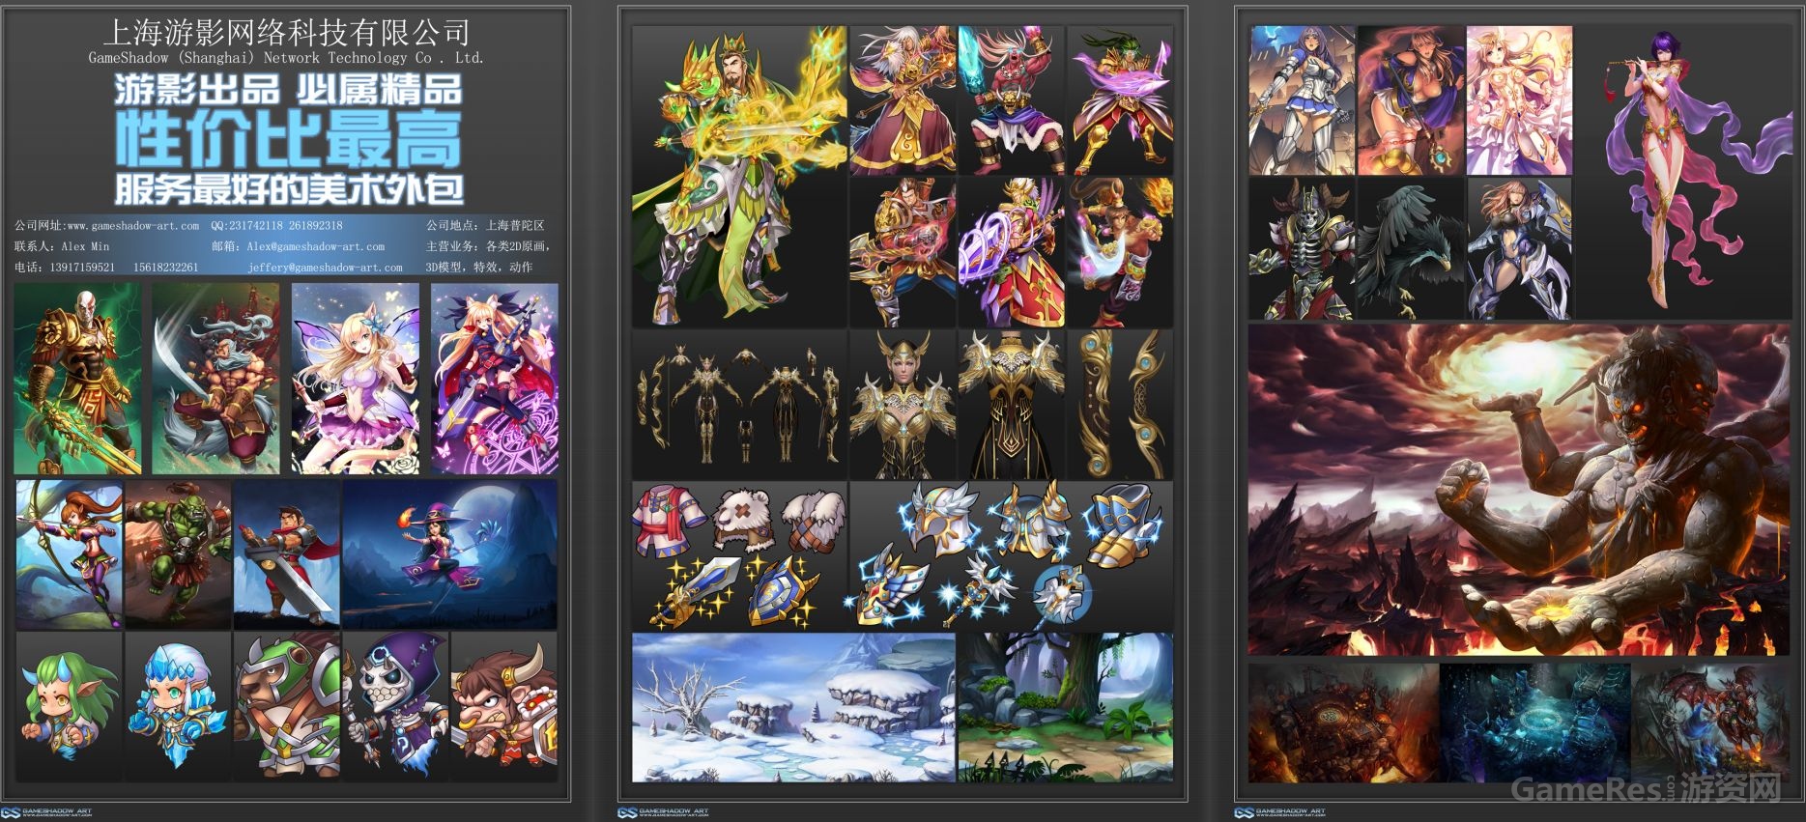Click the GameShadow (Shanghai) Network Technology text
The height and width of the screenshot is (822, 1806).
pos(286,58)
